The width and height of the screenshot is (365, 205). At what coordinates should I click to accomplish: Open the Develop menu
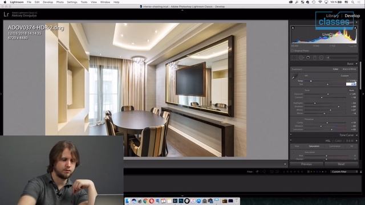(x=48, y=2)
